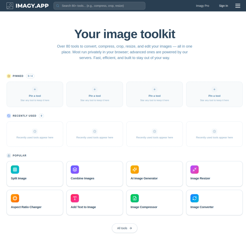The height and width of the screenshot is (246, 246).
Task: Click the Pinned star icon
Action: [x=9, y=76]
